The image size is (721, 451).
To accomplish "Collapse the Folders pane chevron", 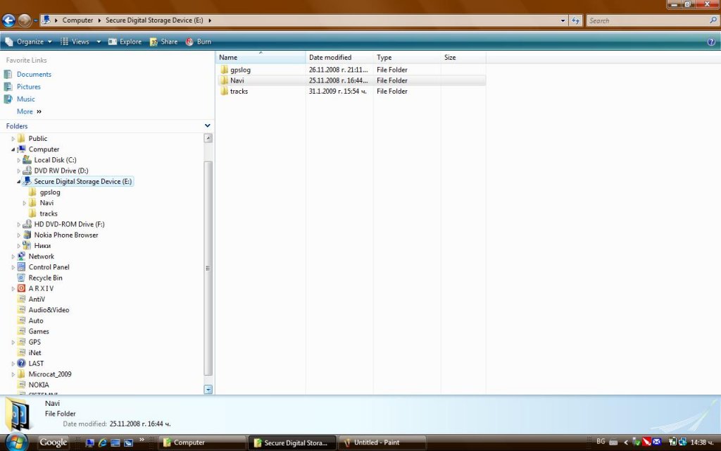I will pos(208,125).
